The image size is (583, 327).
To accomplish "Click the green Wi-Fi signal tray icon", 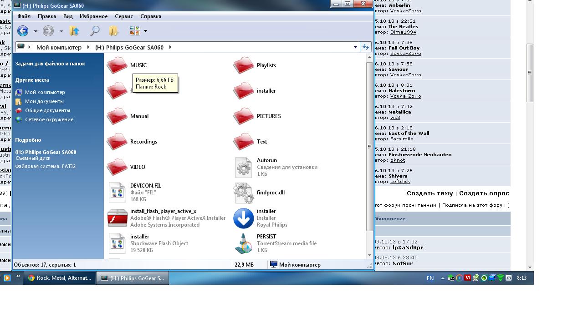I will point(500,278).
